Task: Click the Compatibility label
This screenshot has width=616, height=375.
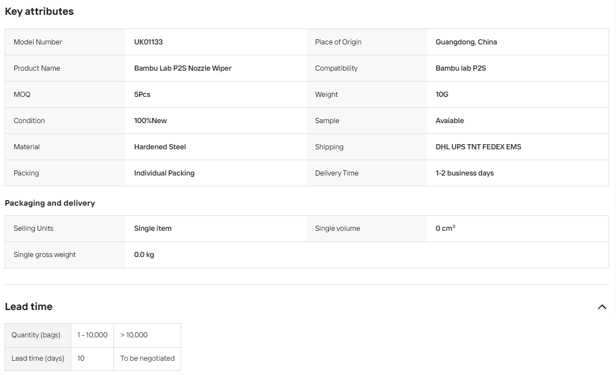Action: tap(336, 68)
